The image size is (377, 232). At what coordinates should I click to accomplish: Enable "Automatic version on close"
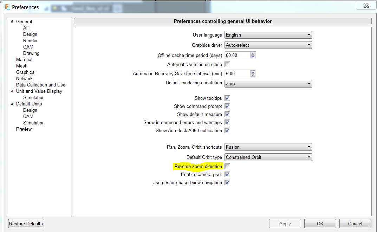click(227, 64)
